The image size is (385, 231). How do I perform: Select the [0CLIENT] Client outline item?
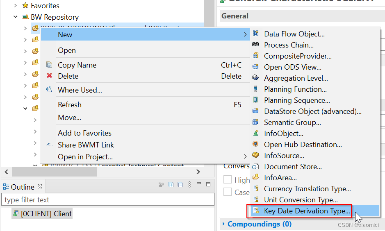[x=42, y=213]
